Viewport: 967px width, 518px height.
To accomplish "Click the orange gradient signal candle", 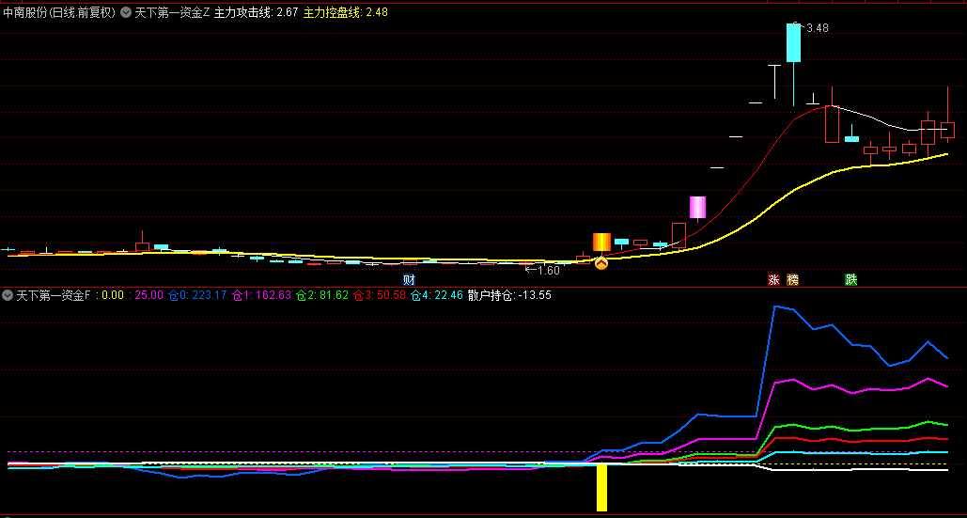I will tap(601, 242).
